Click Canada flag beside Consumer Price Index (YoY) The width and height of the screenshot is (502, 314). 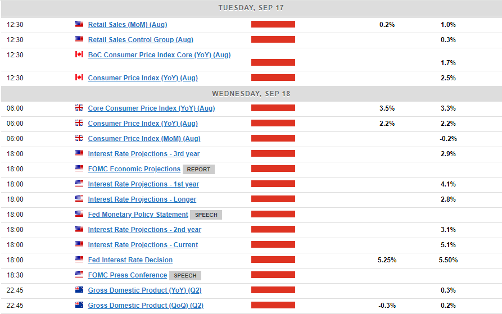point(79,78)
